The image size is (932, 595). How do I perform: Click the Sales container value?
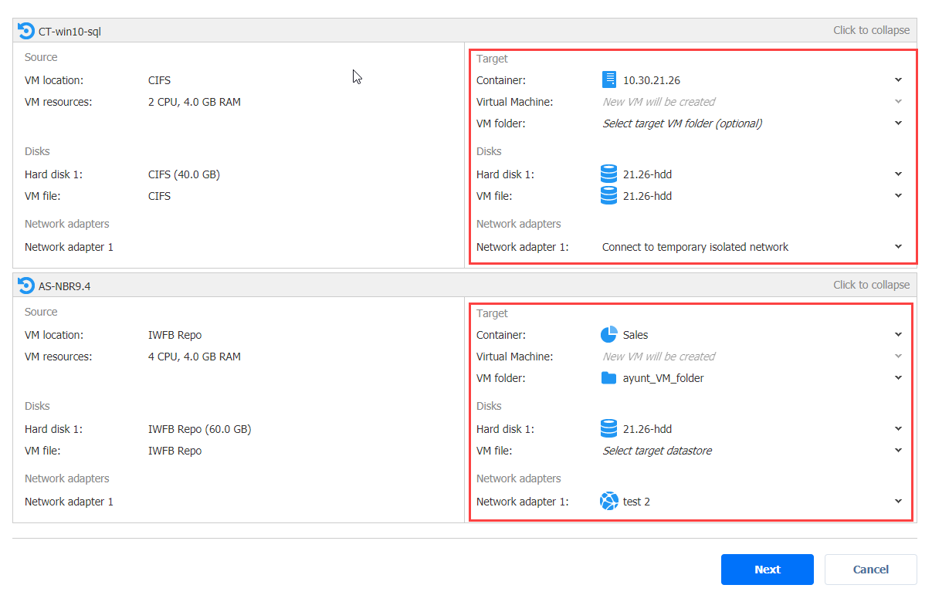pyautogui.click(x=635, y=335)
